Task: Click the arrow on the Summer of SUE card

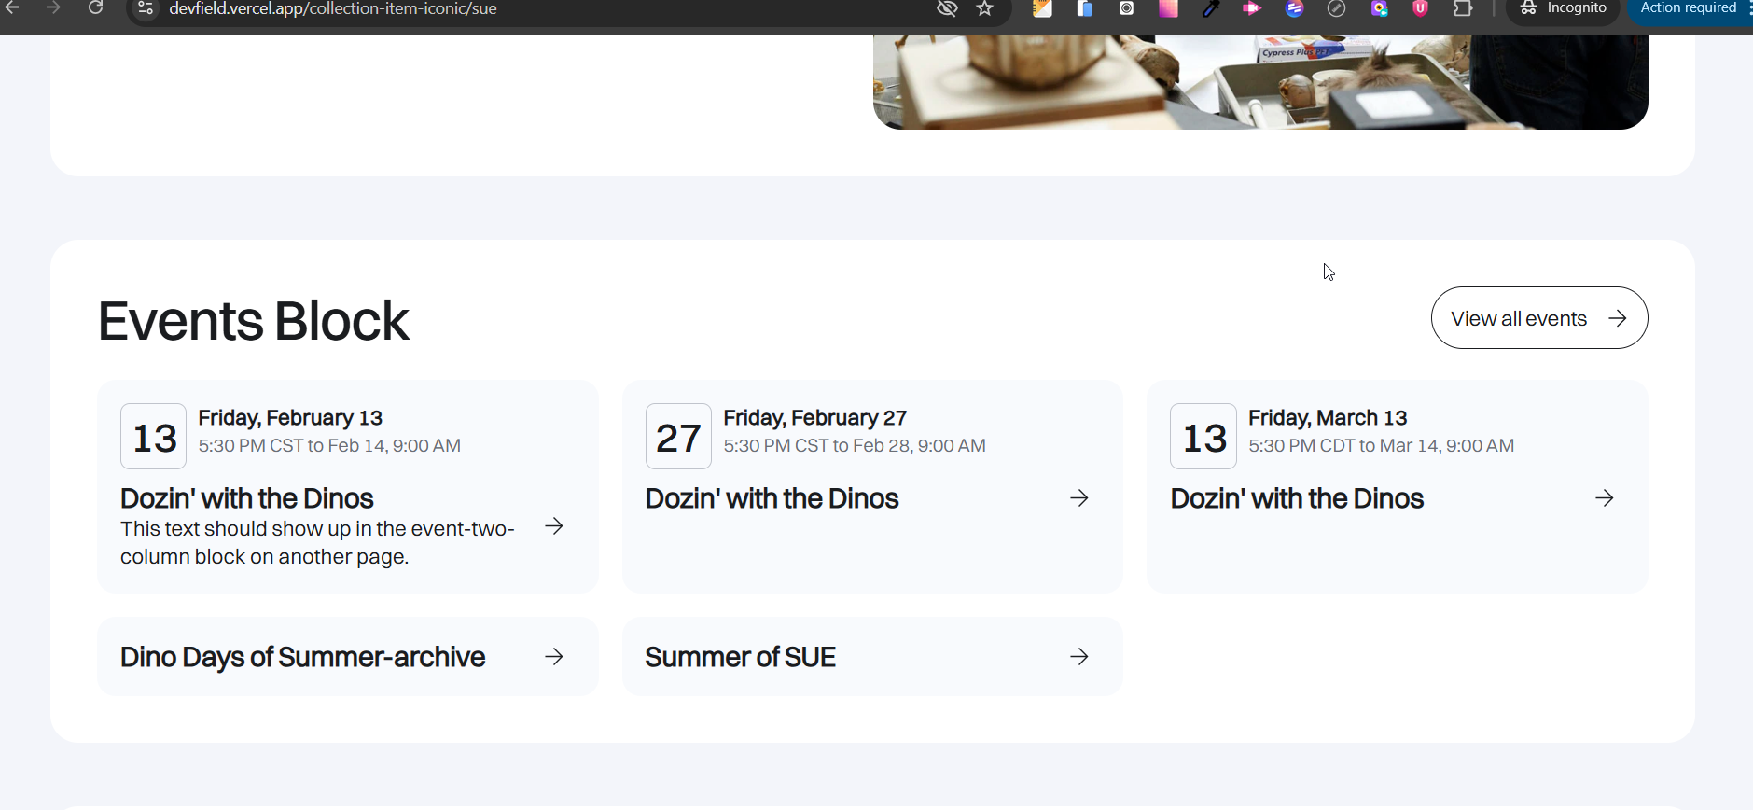Action: [x=1079, y=657]
